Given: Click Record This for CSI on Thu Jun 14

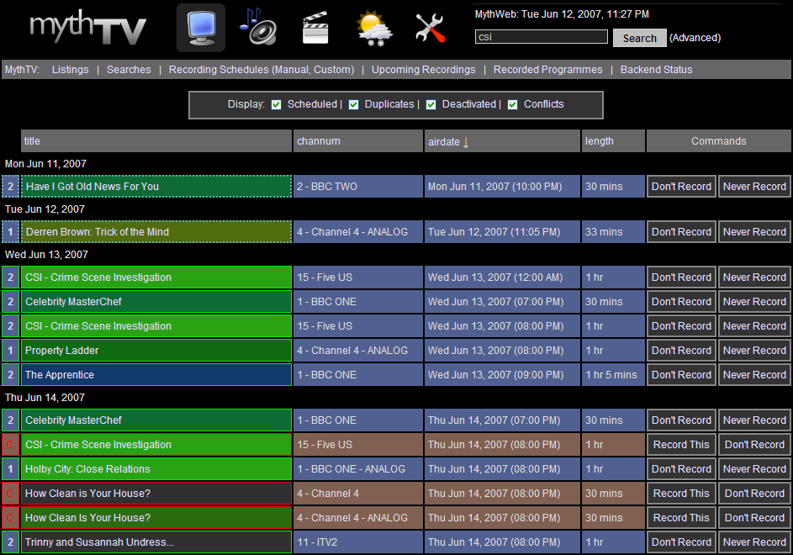Looking at the screenshot, I should pos(681,445).
